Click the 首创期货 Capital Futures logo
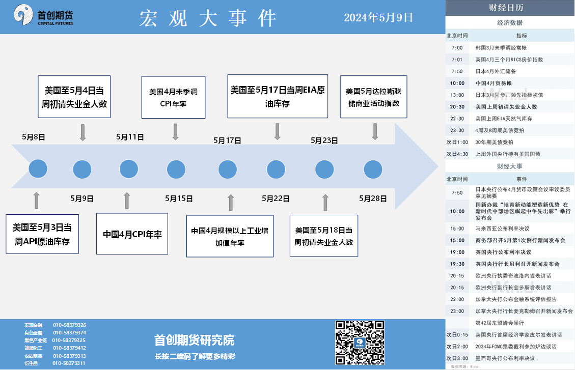 point(43,15)
